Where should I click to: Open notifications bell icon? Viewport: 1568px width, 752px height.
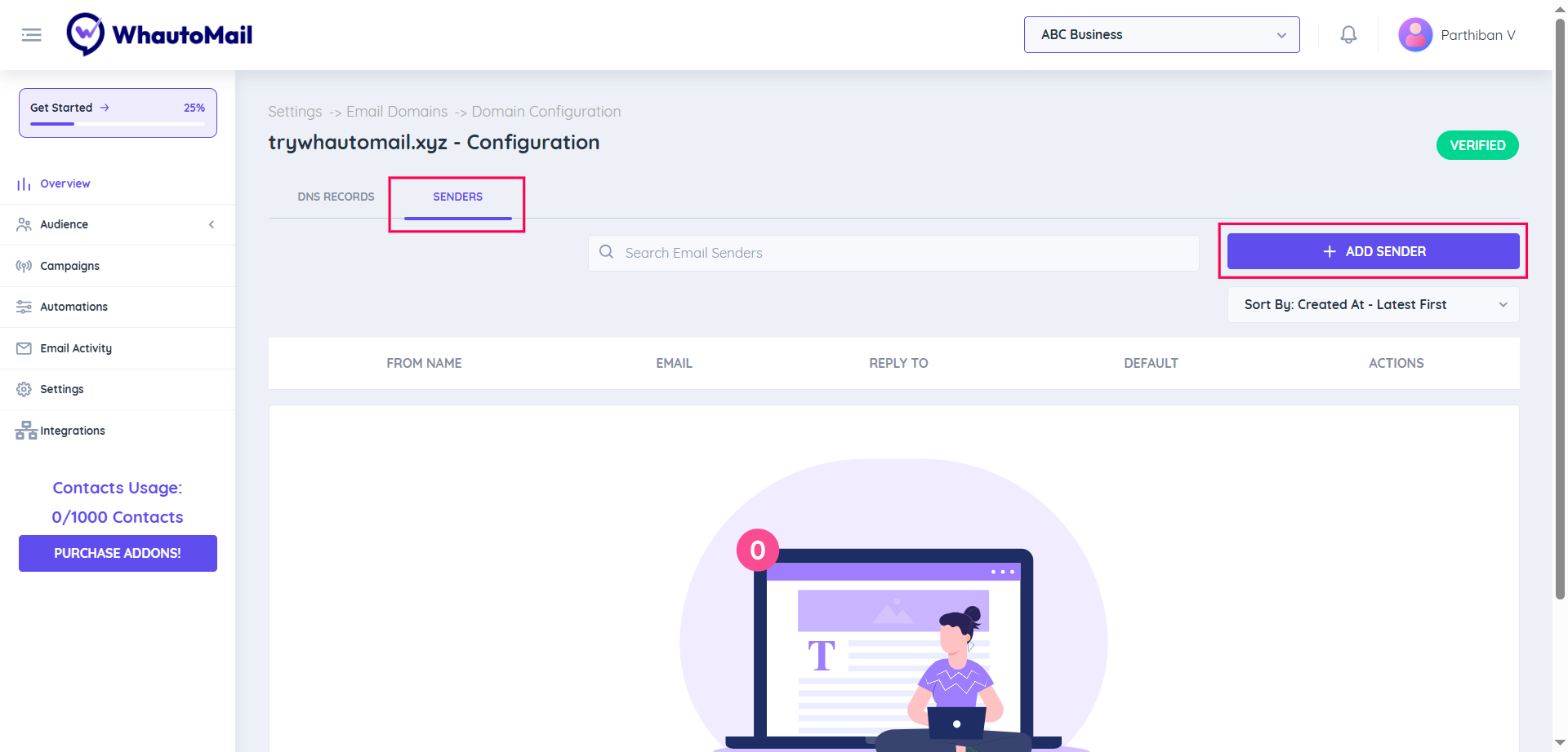pos(1348,35)
